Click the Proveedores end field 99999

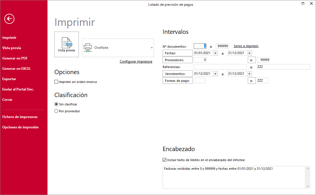coord(263,60)
